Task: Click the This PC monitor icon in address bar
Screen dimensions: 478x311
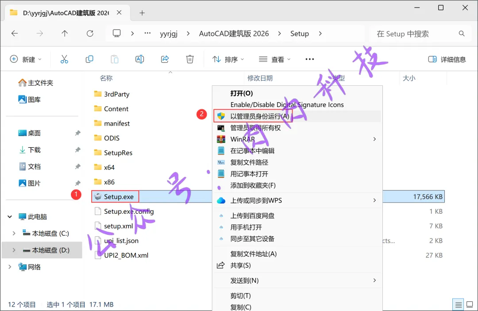Action: point(117,33)
